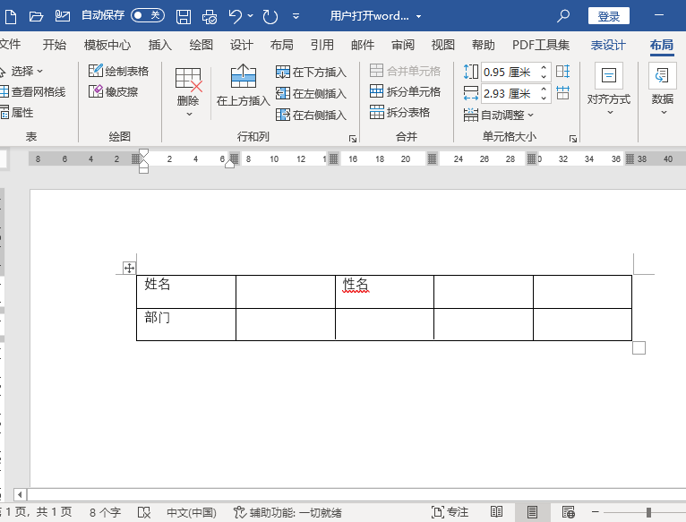Click the Redo icon

pos(270,17)
